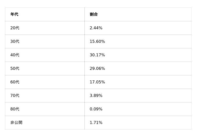Select the 29.06% value
201x137 pixels.
97,69
